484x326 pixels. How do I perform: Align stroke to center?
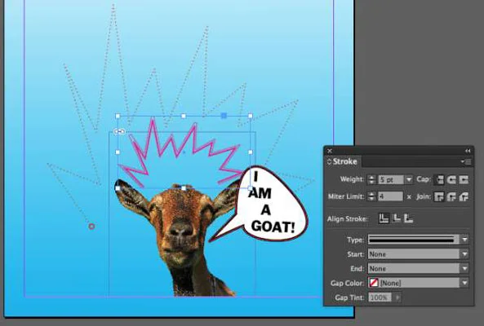pyautogui.click(x=384, y=218)
